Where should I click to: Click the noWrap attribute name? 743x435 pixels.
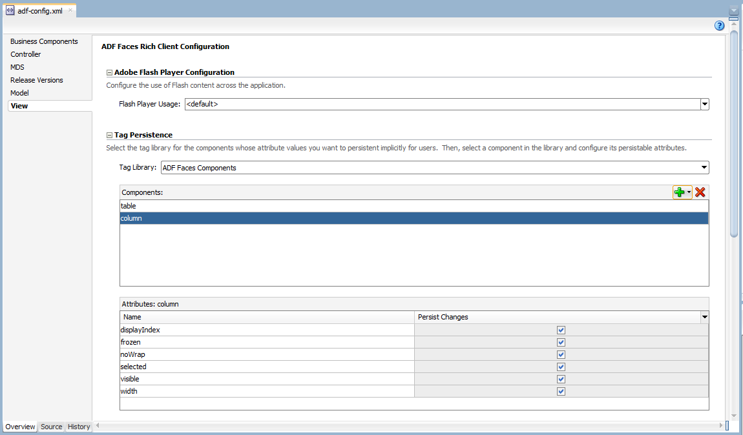(132, 354)
